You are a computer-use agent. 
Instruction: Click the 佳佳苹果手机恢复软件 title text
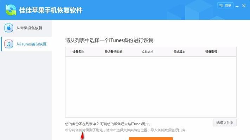(x=51, y=10)
